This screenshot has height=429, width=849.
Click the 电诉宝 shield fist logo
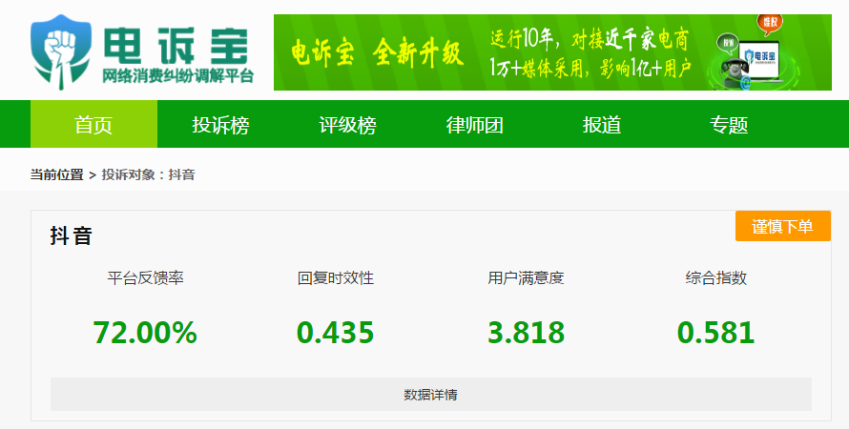pos(61,51)
